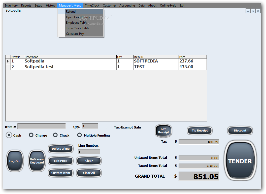The width and height of the screenshot is (266, 194).
Task: Apply a Discount with the Discount button
Action: coord(240,131)
